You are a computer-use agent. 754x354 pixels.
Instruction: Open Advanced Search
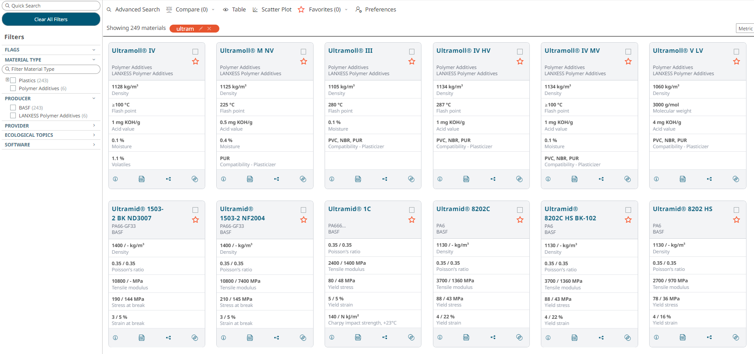click(133, 10)
